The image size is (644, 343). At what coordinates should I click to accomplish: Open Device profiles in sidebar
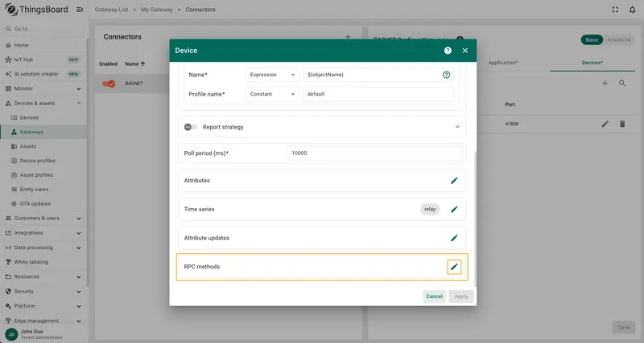(x=43, y=161)
